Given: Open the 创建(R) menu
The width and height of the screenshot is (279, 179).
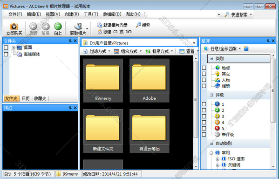Looking at the screenshot, I should [72, 14].
